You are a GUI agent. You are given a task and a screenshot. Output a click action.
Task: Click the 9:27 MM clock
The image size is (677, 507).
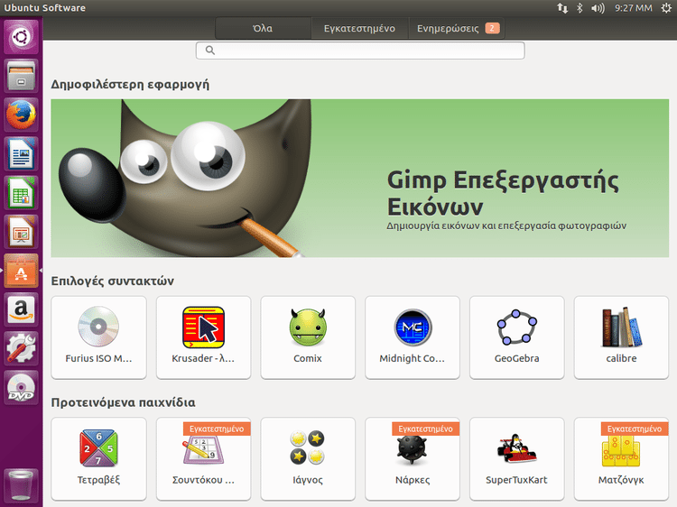click(634, 8)
